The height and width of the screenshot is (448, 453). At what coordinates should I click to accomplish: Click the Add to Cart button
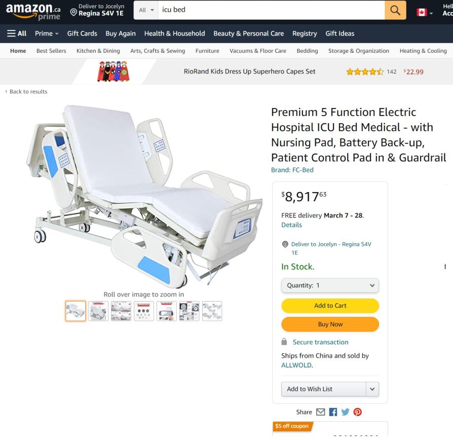click(x=330, y=306)
